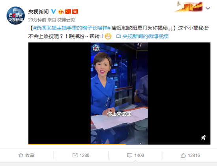
Task: Open the #新闻联播主播手里的稿子长啥样# hashtag
Action: tap(72, 28)
